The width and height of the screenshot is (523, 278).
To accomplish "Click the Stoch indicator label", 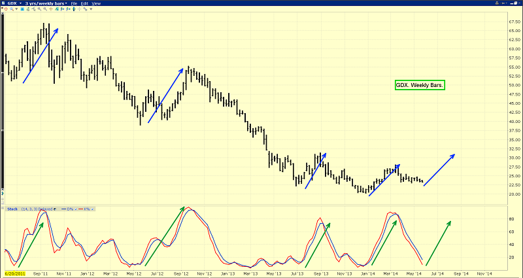I will [12, 209].
